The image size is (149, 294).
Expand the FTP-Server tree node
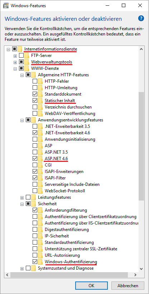click(x=15, y=56)
